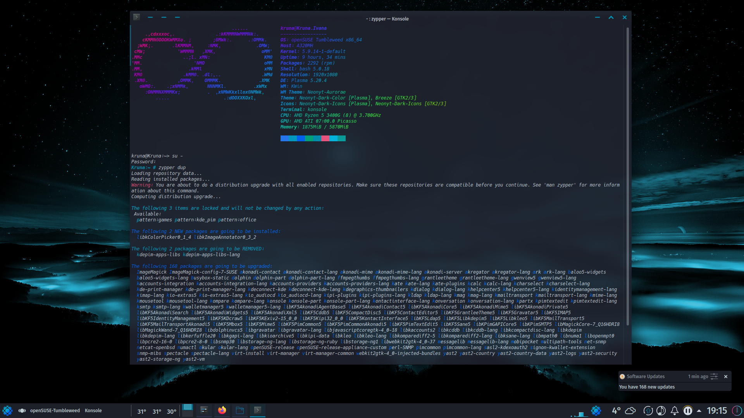Click the first 31° temperature reading
This screenshot has height=418, width=744.
[x=142, y=411]
